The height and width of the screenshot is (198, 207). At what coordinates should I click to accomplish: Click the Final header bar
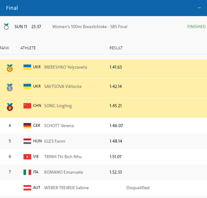(x=100, y=8)
